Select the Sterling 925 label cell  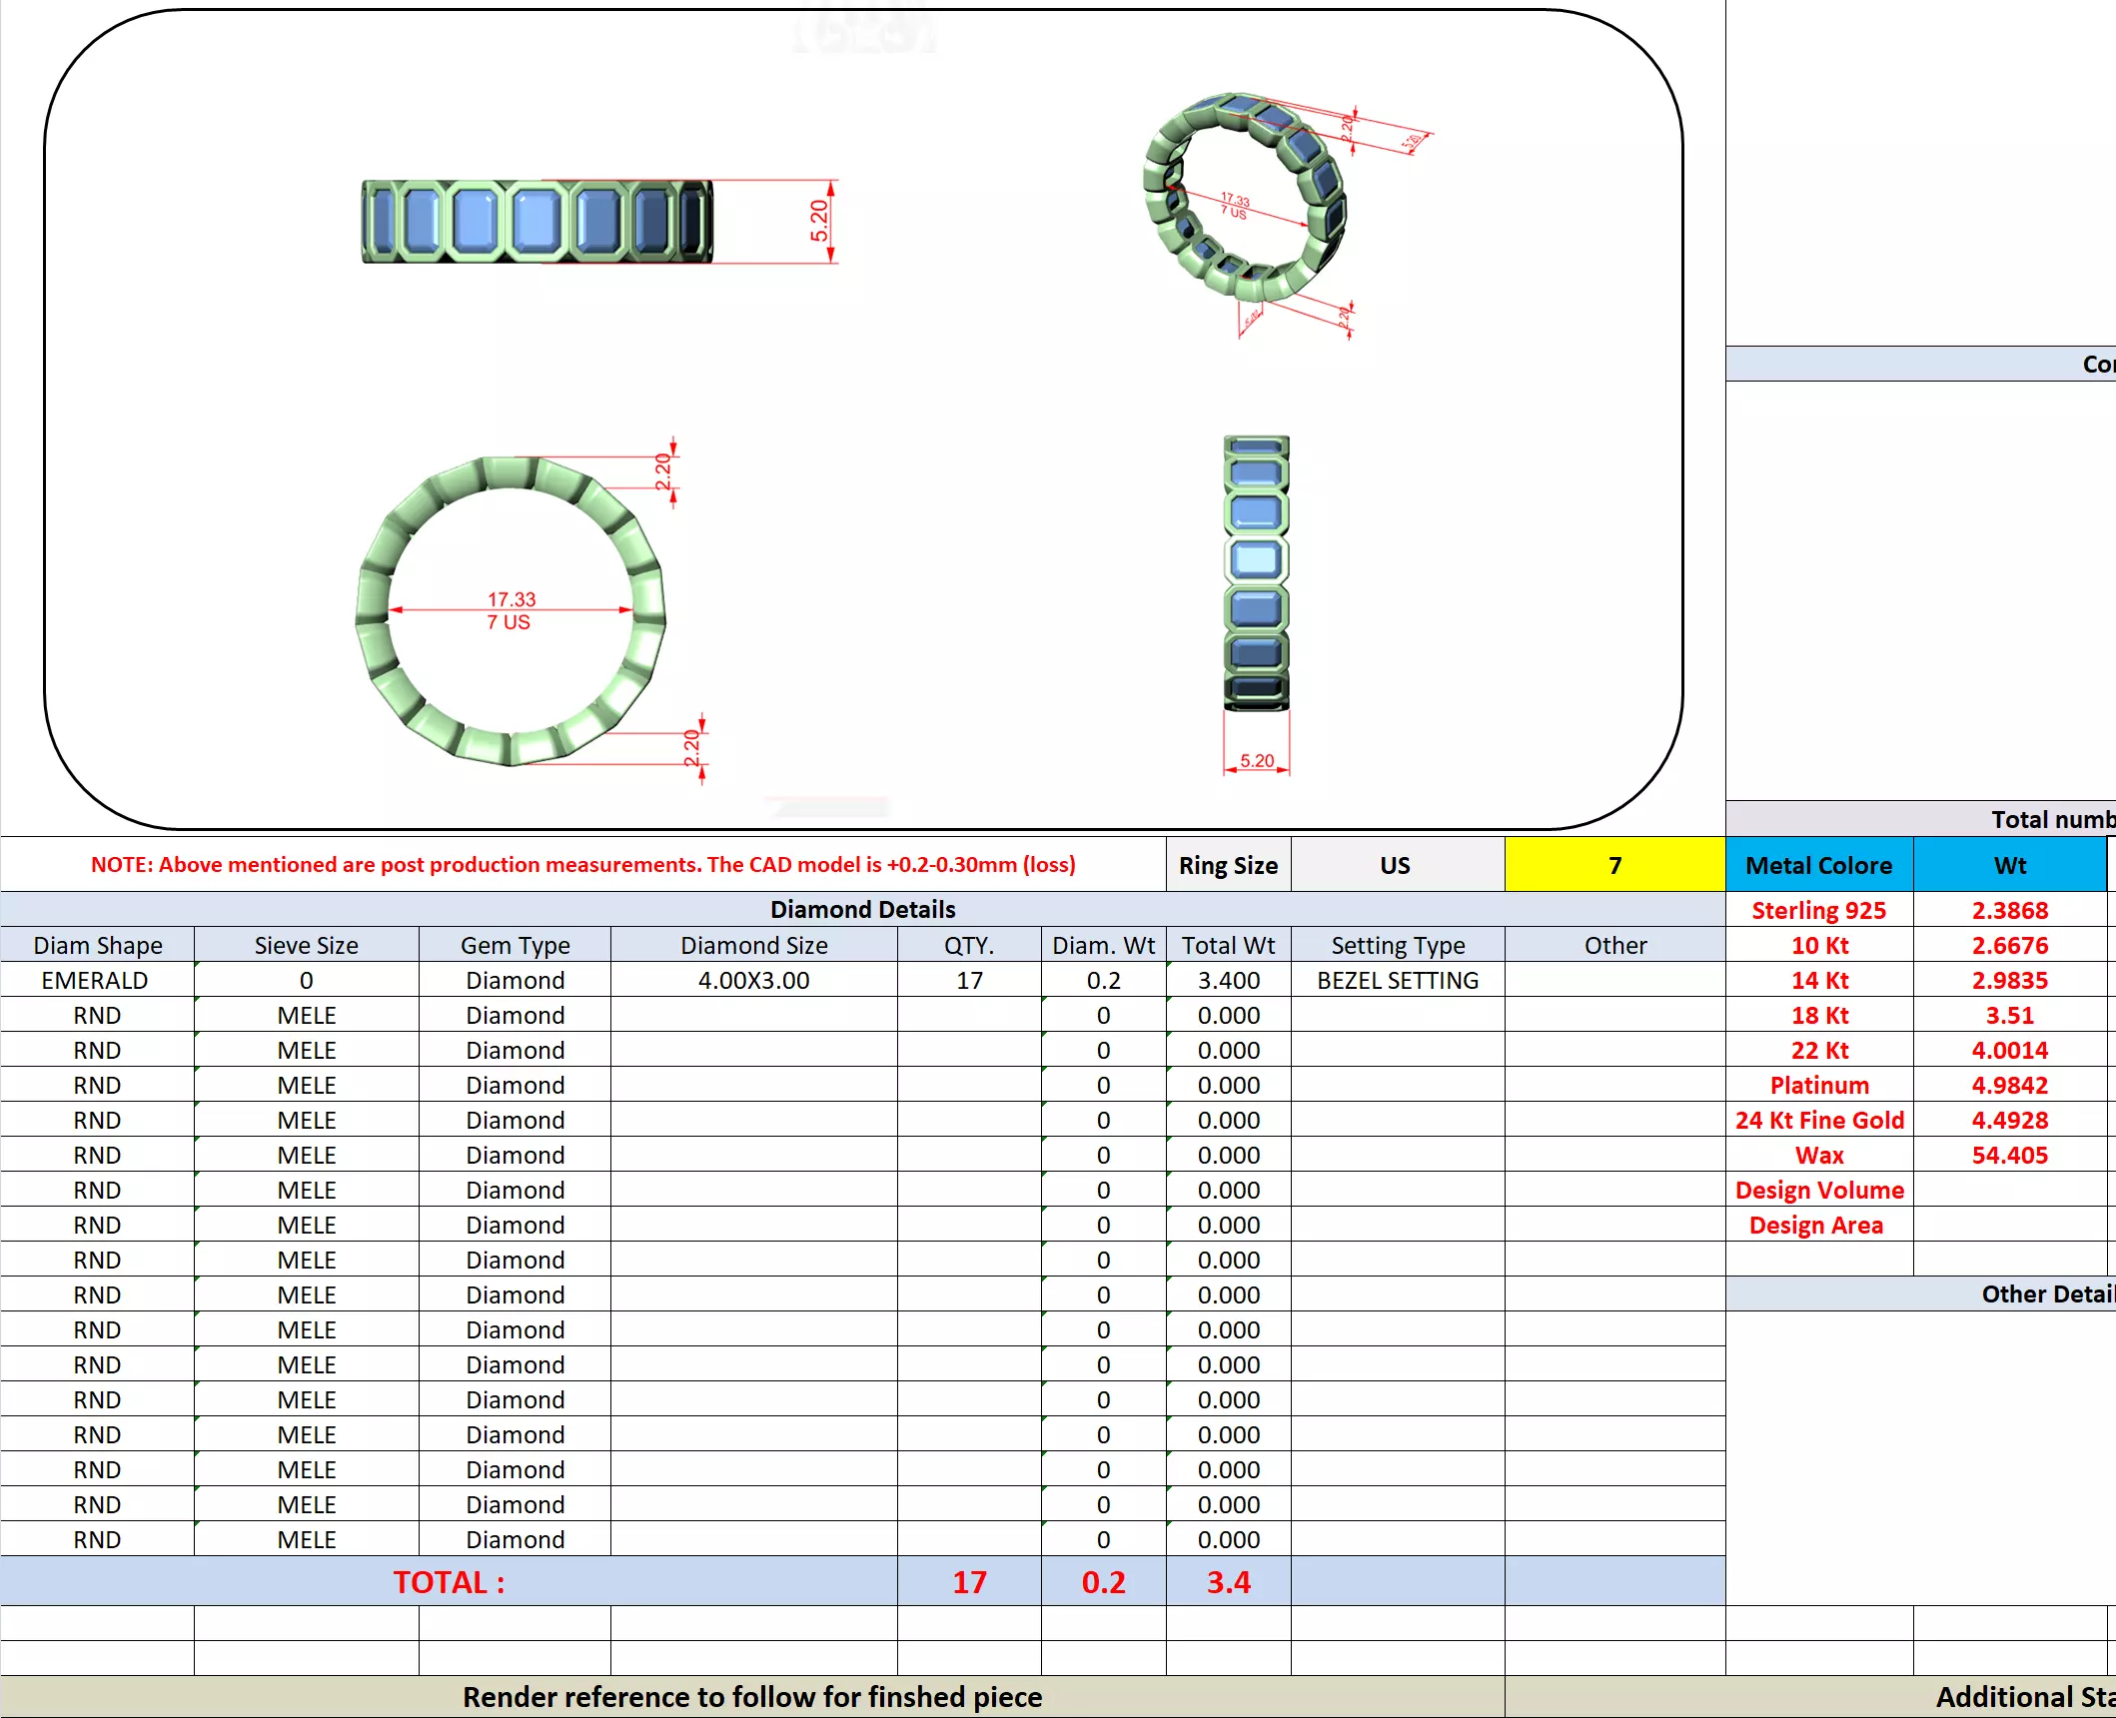(x=1818, y=910)
